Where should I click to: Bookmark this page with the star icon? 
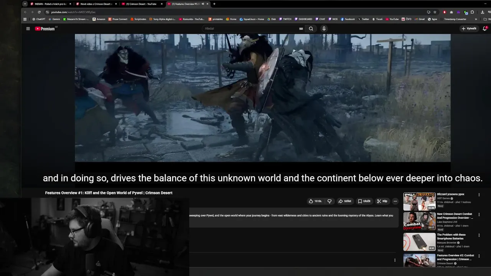435,12
